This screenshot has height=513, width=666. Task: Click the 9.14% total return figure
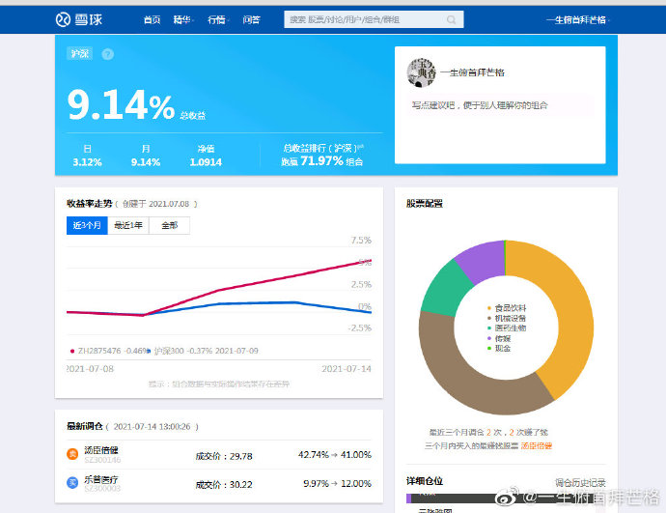click(x=121, y=104)
